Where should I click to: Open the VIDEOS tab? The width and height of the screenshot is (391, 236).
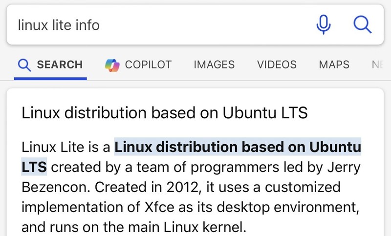pyautogui.click(x=277, y=65)
